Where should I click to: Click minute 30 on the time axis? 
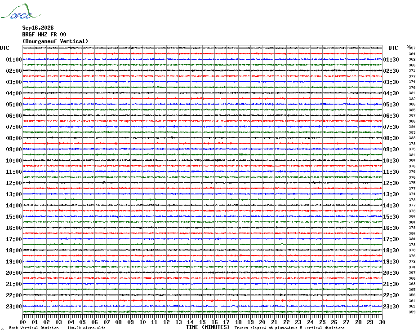tap(382, 322)
